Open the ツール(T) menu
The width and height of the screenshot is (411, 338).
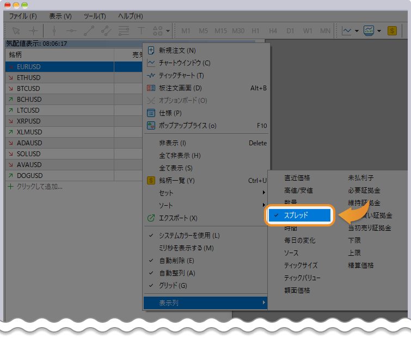click(x=95, y=16)
